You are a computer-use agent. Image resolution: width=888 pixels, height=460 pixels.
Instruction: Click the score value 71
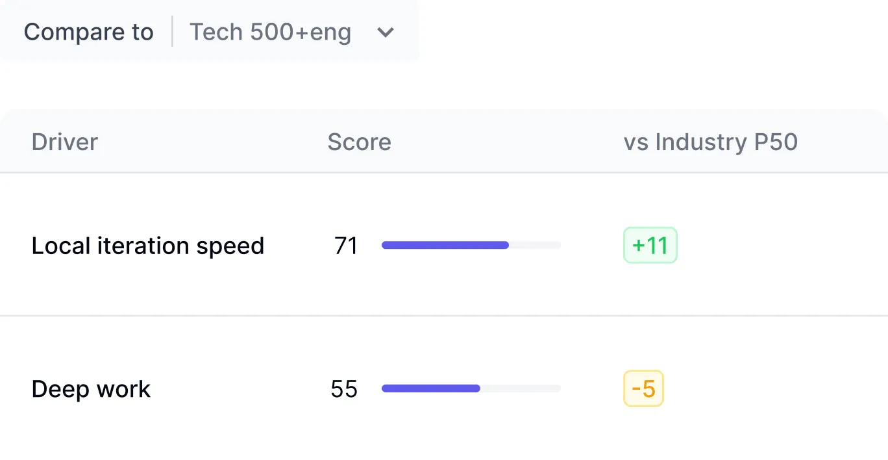[346, 246]
